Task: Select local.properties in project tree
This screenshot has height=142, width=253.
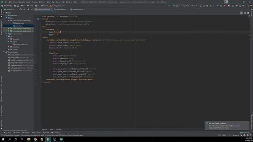Action: (x=20, y=71)
